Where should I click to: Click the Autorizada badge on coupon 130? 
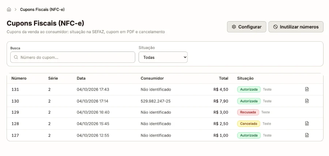click(249, 101)
